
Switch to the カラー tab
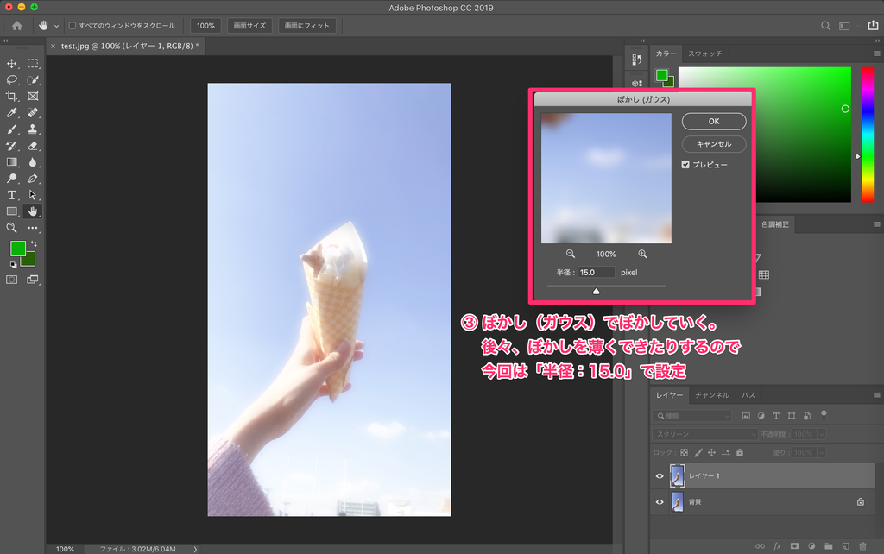(x=666, y=54)
